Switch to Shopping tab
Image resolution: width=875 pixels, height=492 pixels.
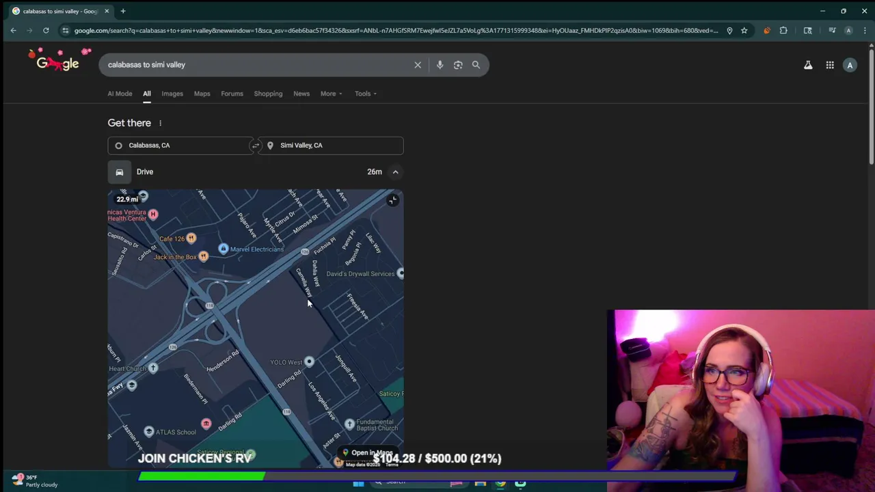click(x=268, y=94)
